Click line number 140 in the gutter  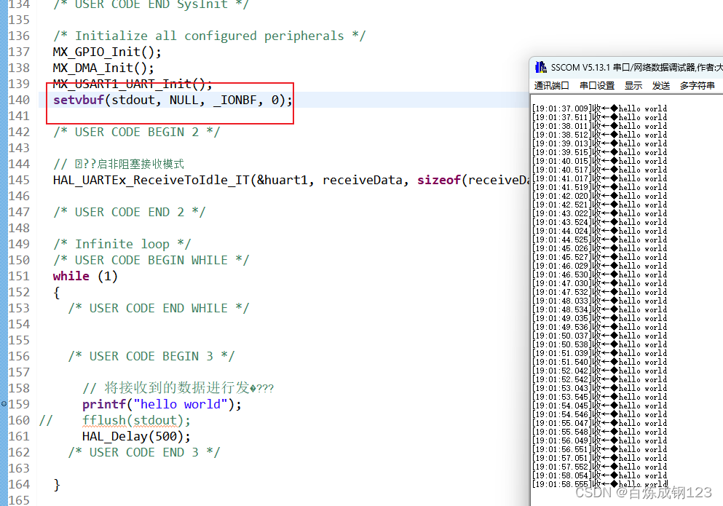[x=19, y=100]
